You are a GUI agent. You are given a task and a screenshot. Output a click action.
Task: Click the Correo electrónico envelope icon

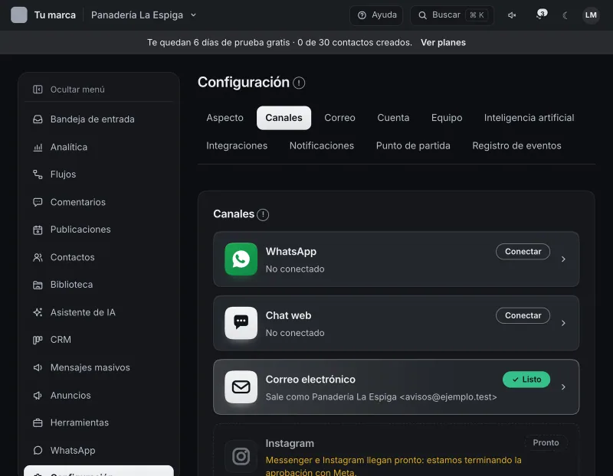(241, 387)
